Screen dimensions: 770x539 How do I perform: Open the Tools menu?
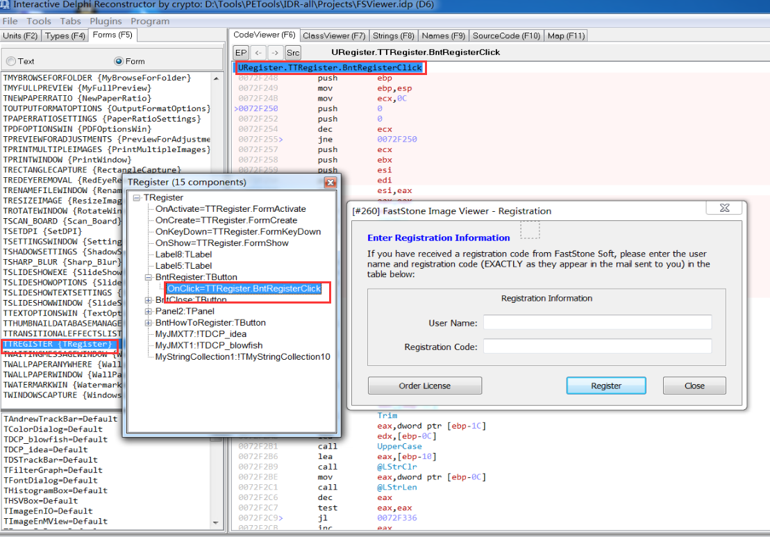click(39, 21)
